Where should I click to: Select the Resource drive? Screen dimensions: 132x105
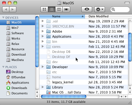point(18,49)
